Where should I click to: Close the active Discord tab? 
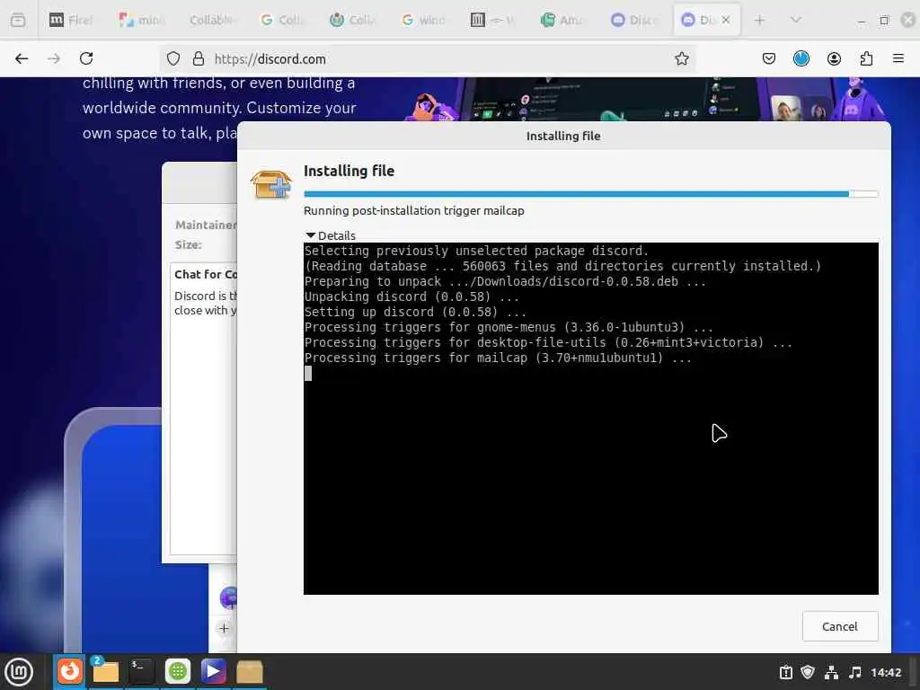(x=726, y=20)
